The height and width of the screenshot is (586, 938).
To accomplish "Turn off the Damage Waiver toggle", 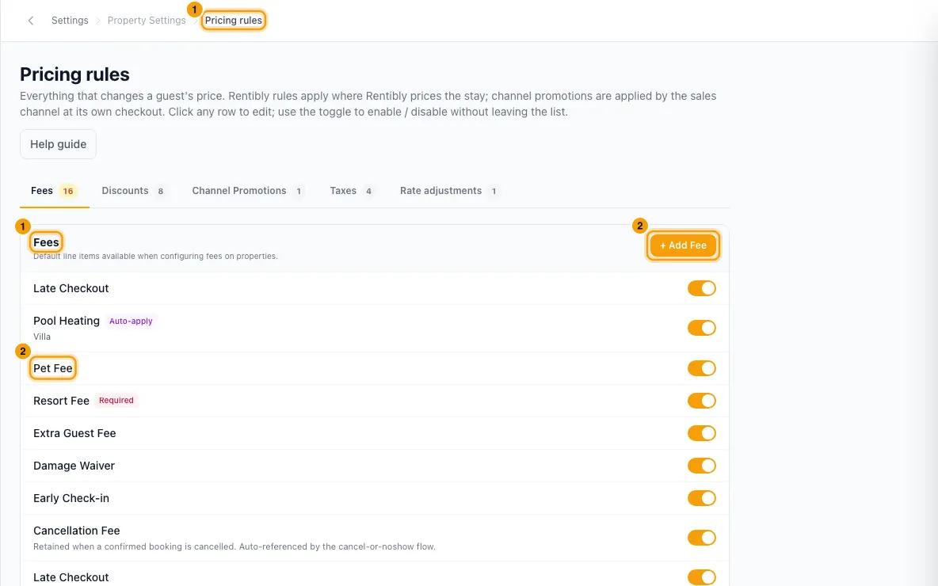I will coord(701,465).
